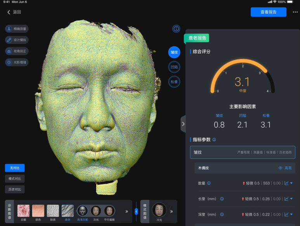This screenshot has width=300, height=226.
Task: Go back with the 返回 arrow
Action: [x=14, y=12]
